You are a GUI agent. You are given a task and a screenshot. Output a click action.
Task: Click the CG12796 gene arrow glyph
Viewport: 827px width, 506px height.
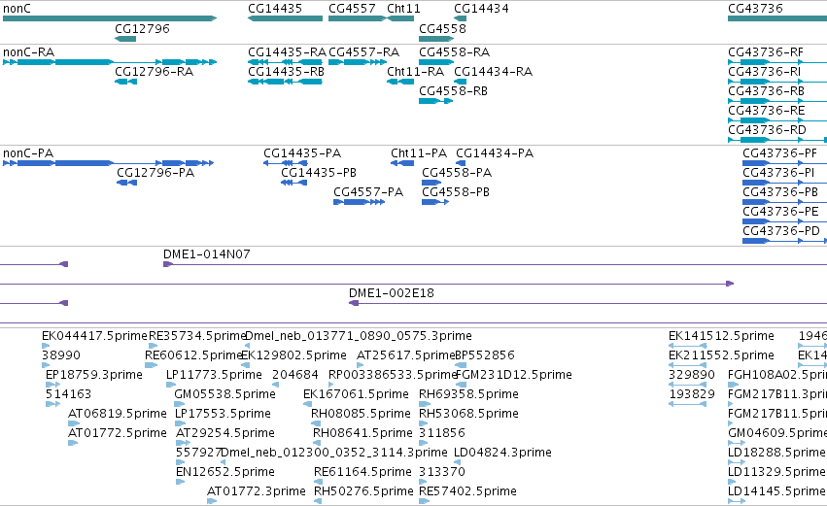coord(125,39)
